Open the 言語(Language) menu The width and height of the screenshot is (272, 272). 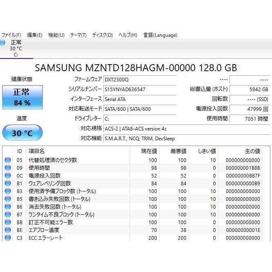(x=160, y=35)
